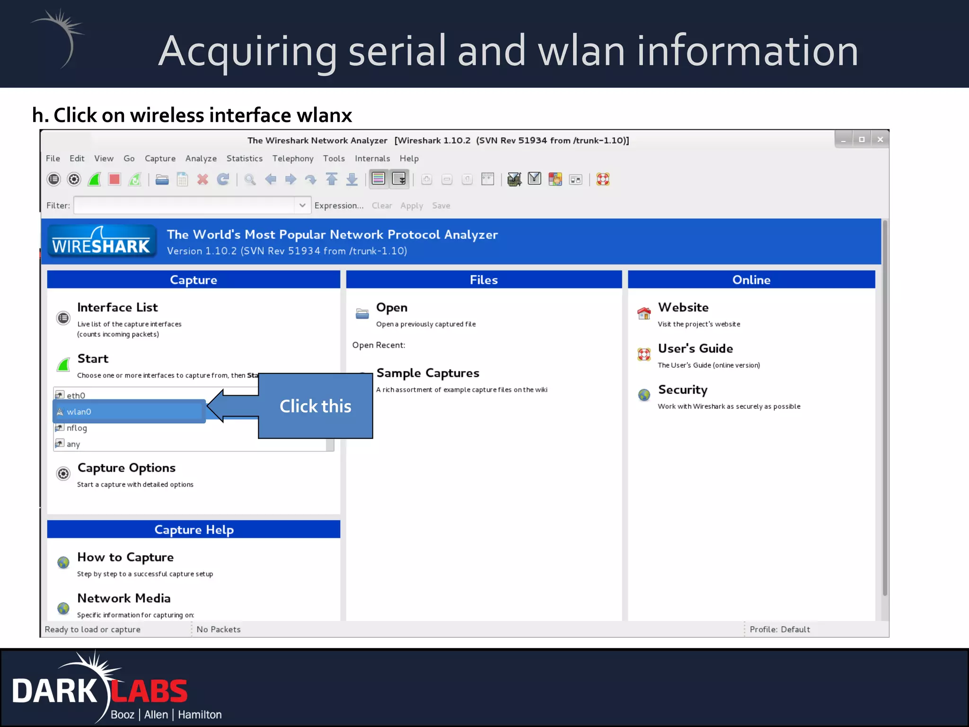Select any in the interface list

coord(73,444)
